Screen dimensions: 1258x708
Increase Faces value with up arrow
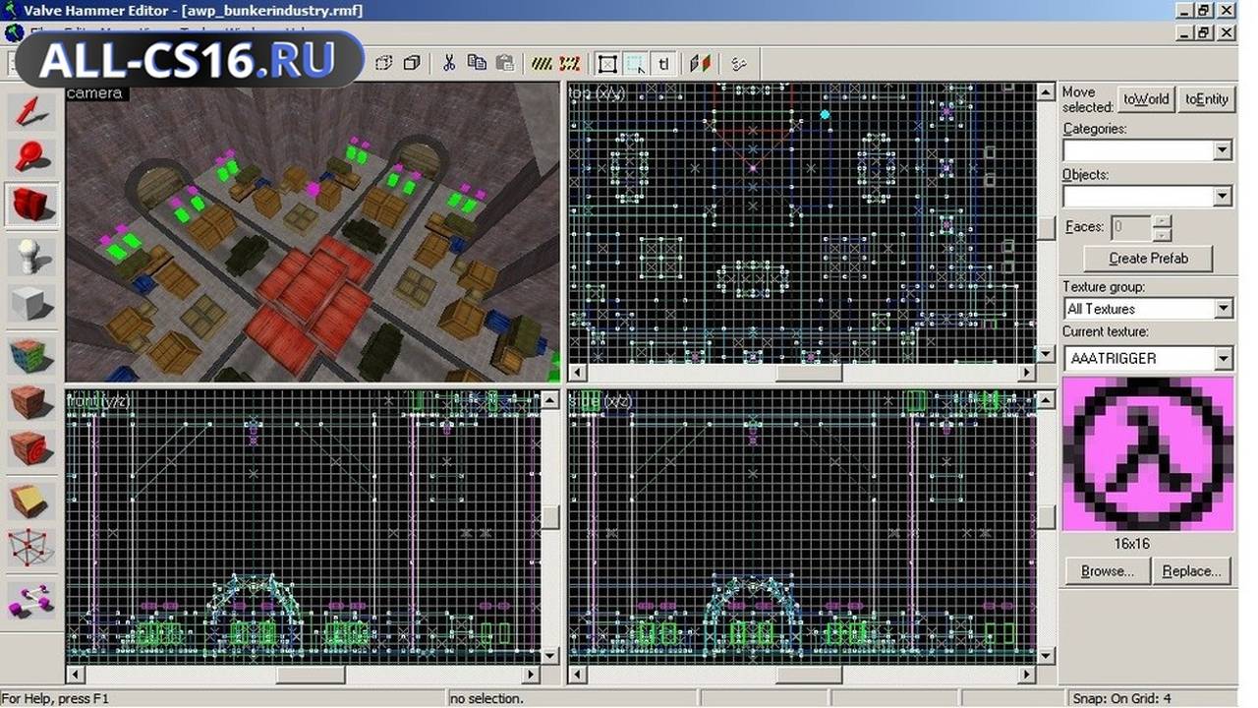point(1162,221)
